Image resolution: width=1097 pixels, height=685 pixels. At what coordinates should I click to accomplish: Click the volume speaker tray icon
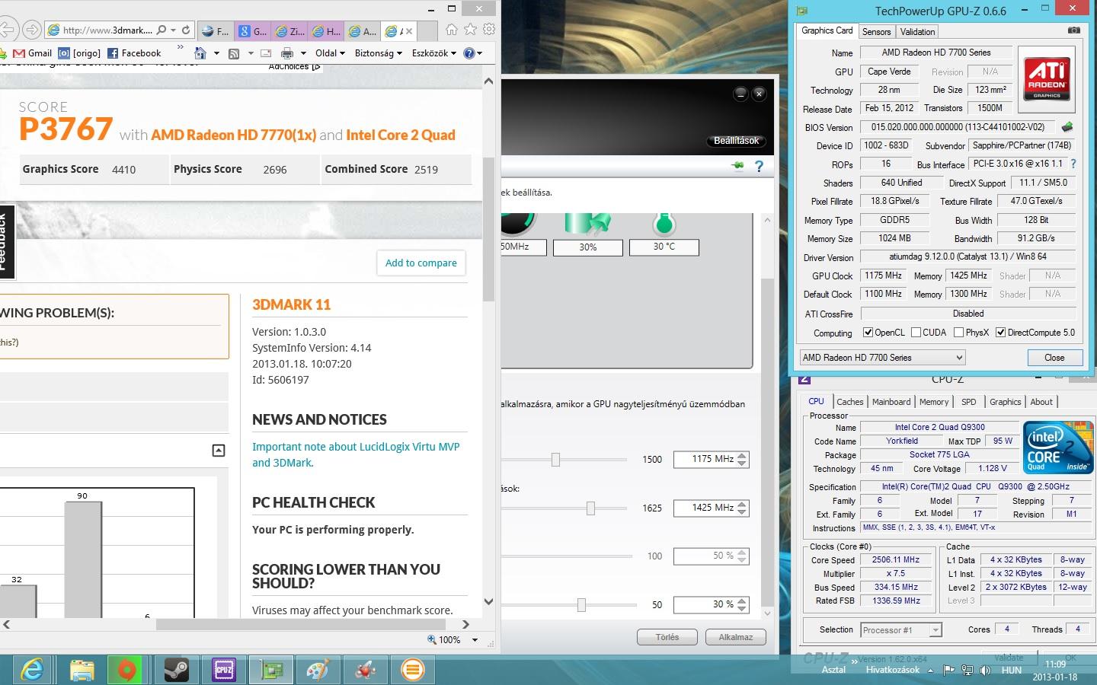pyautogui.click(x=985, y=671)
